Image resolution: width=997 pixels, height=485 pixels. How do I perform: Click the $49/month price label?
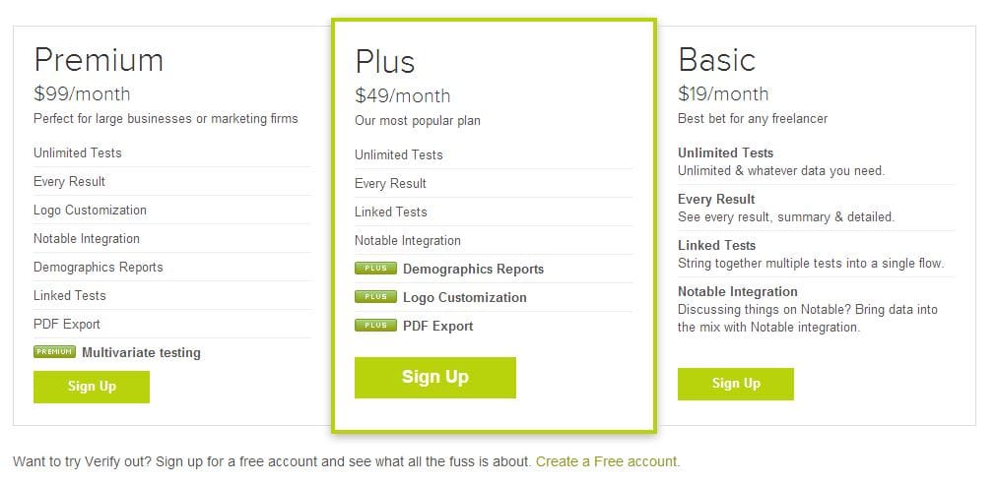(402, 95)
